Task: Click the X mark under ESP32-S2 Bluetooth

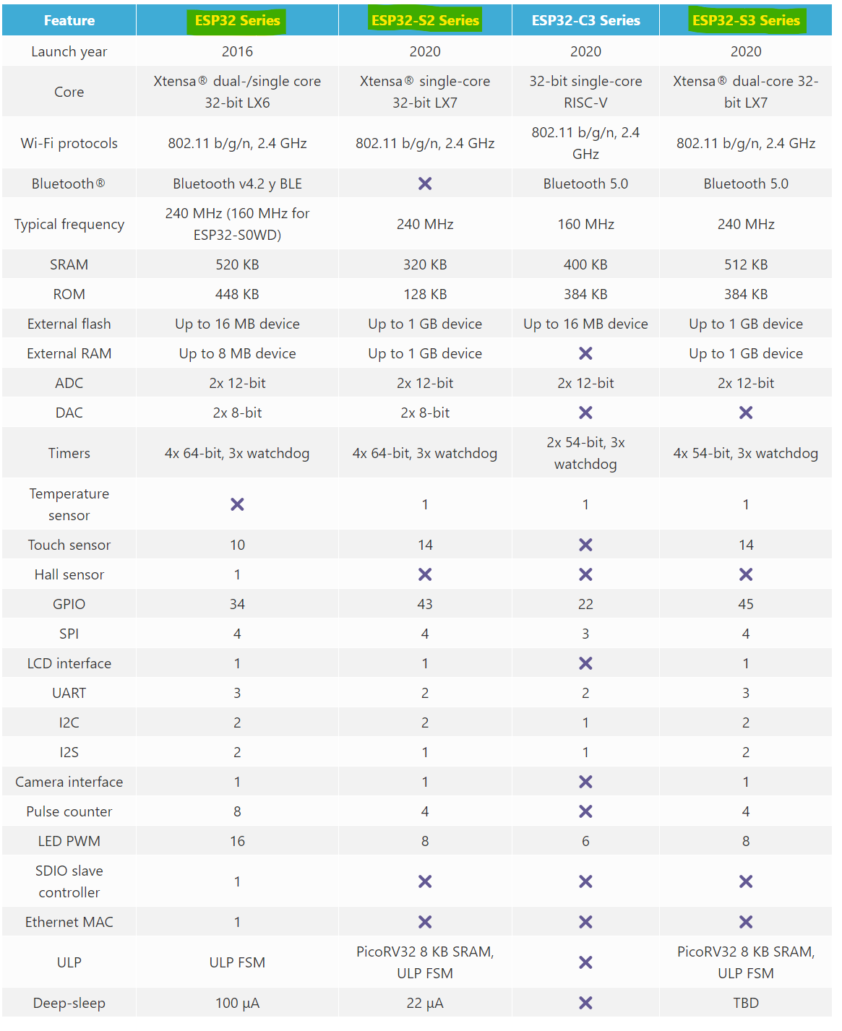Action: tap(425, 184)
